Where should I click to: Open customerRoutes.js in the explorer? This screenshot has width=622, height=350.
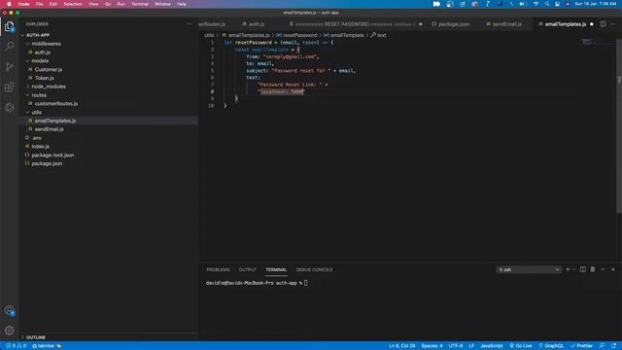click(x=56, y=104)
